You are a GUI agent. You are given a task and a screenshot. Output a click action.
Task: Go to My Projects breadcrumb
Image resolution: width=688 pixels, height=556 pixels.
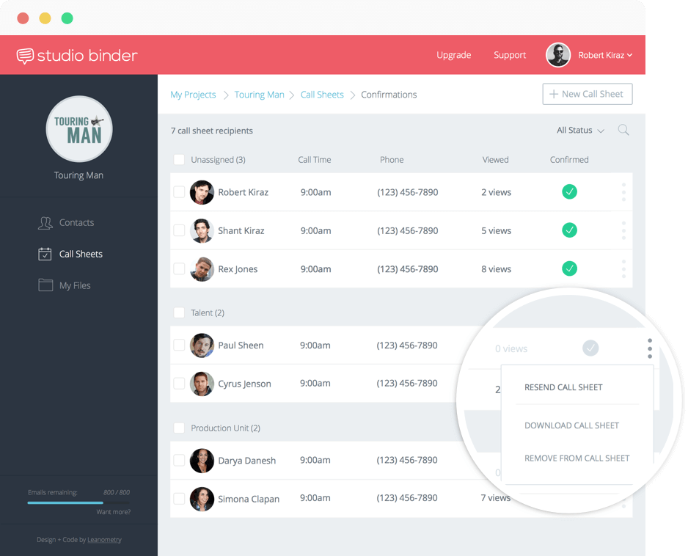tap(193, 95)
